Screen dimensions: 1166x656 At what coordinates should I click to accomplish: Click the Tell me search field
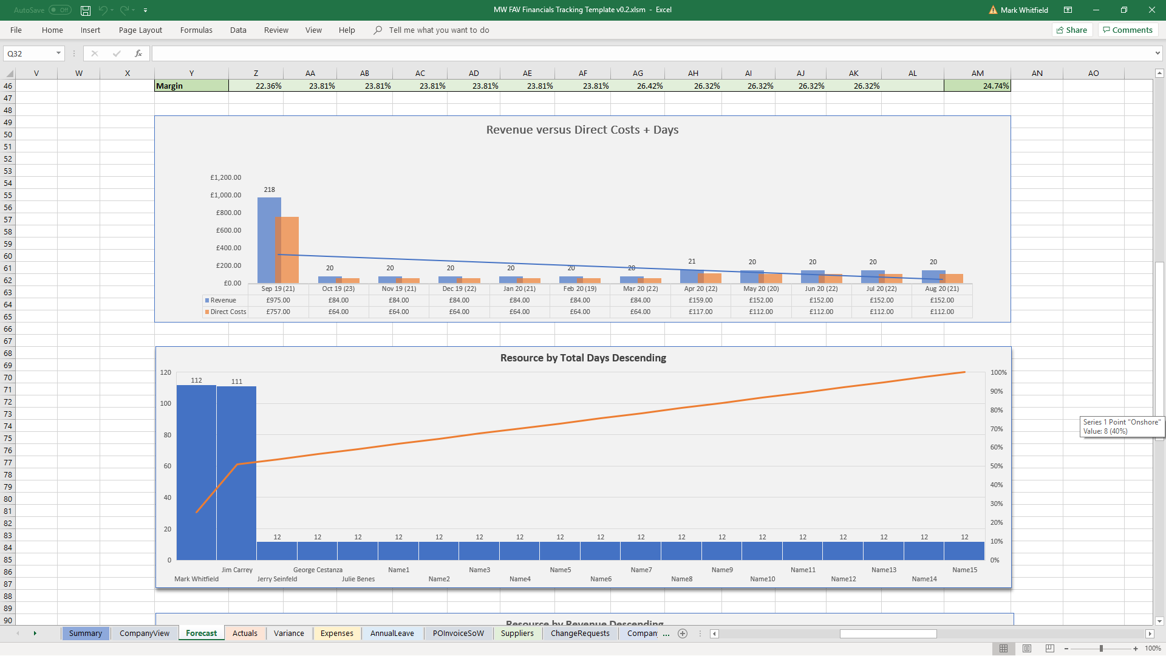(x=438, y=30)
